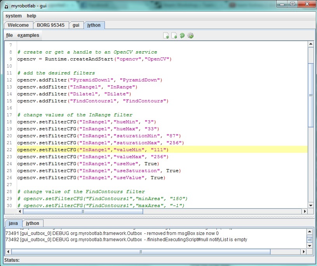Open the help menu
This screenshot has height=266, width=317.
click(x=31, y=16)
